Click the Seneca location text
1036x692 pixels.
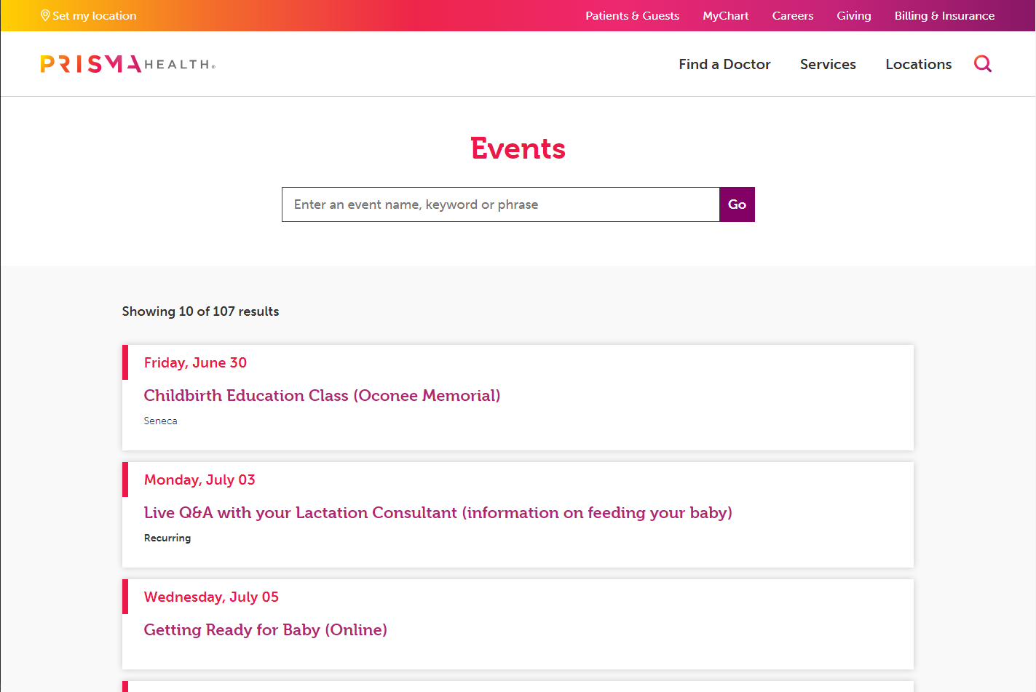[160, 421]
